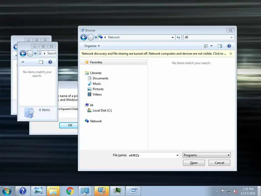Open recent pages dropdown in Search window
Viewport: 261px width, 196px height.
point(35,54)
